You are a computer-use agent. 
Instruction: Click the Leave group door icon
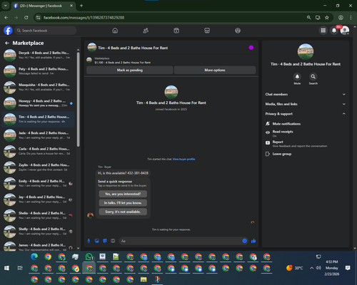pyautogui.click(x=268, y=154)
